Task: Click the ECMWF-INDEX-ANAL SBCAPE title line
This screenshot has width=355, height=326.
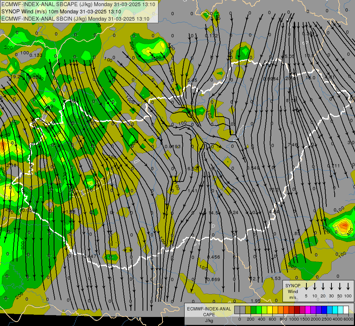Action: pos(78,4)
